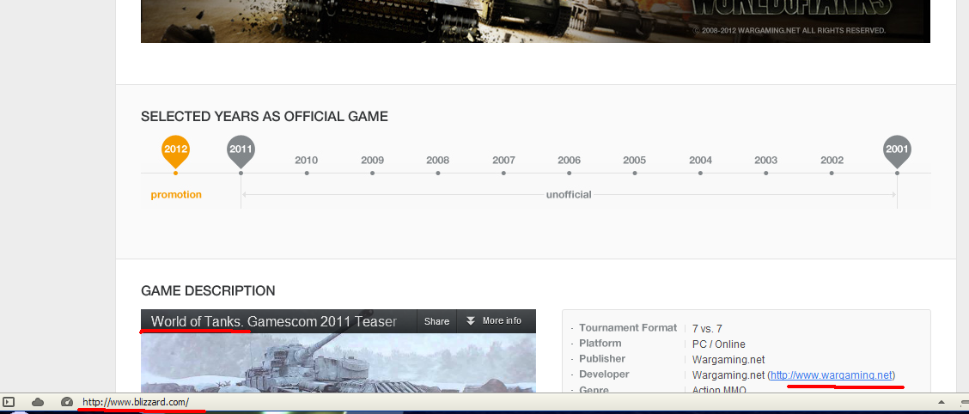Click the 2008 year on the timeline
Viewport: 969px width, 414px height.
pyautogui.click(x=437, y=160)
